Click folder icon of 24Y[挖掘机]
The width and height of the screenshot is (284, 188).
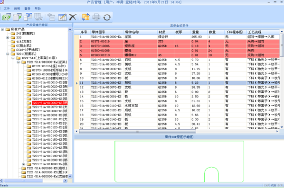pyautogui.click(x=13, y=34)
